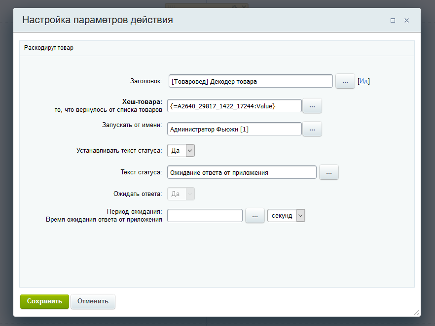
Task: Focus the empty Период ожидания field
Action: tap(205, 216)
